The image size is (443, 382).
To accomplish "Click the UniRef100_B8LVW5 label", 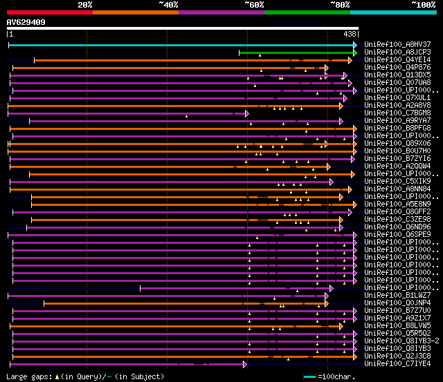I will click(397, 325).
